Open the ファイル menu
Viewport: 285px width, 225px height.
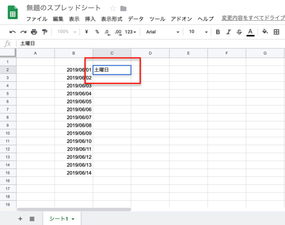point(37,19)
